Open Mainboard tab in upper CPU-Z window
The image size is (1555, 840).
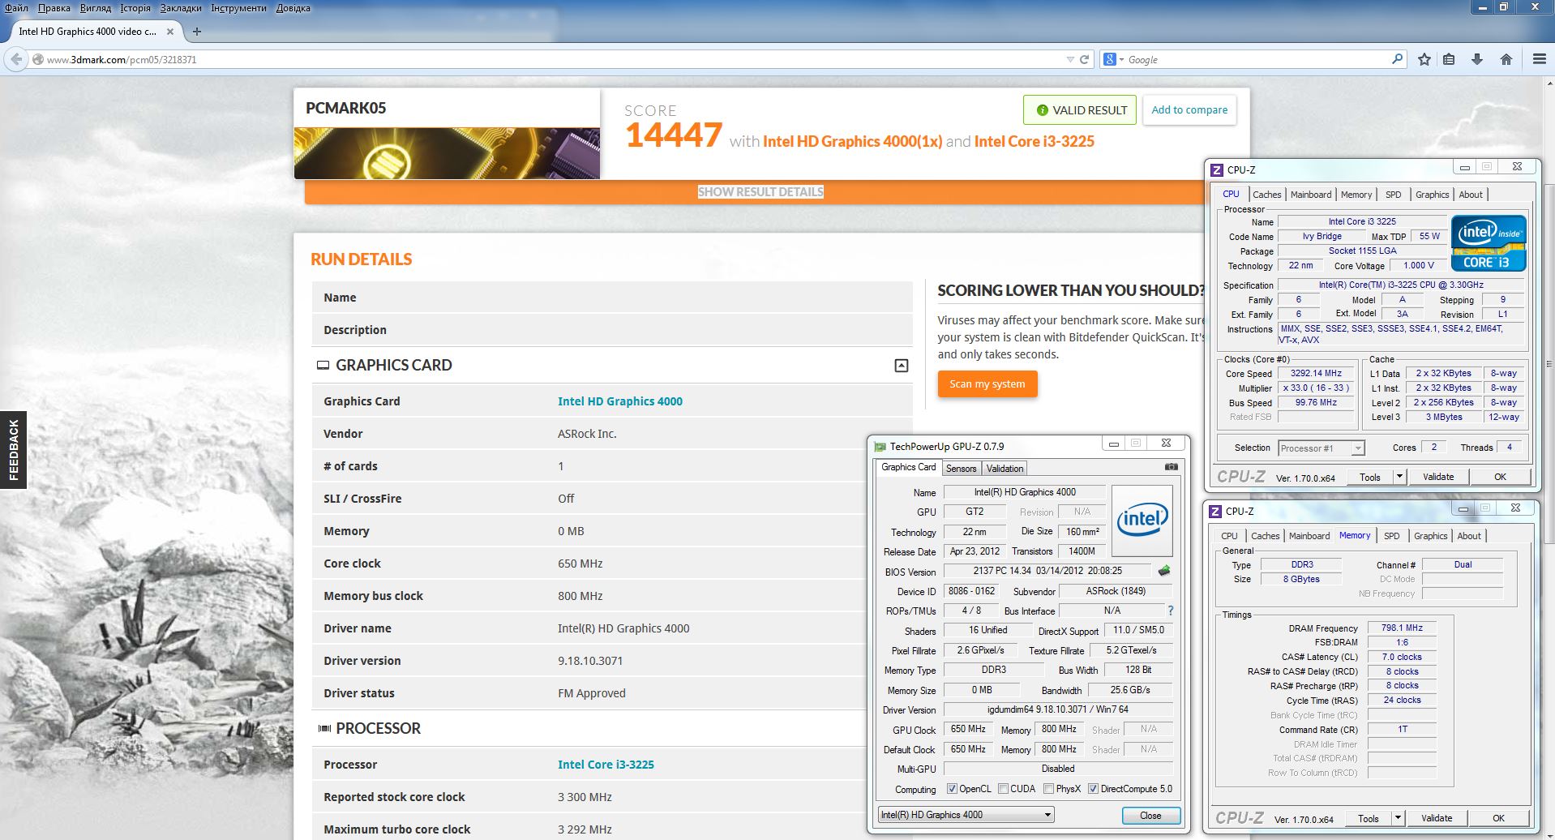[1311, 195]
